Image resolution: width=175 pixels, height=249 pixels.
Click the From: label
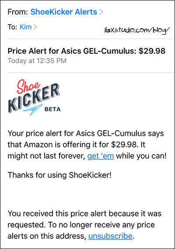click(x=18, y=12)
